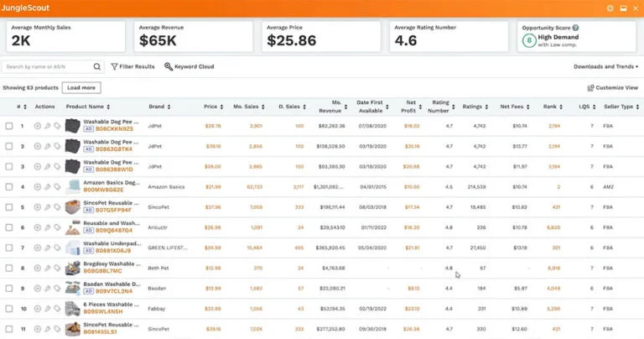This screenshot has height=339, width=644.
Task: Select row 5 SincoPet checkbox
Action: coord(9,207)
